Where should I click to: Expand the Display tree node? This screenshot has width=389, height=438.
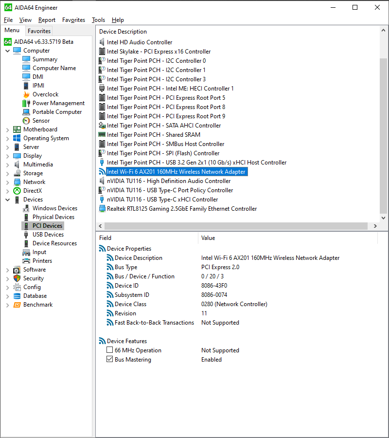[x=7, y=156]
